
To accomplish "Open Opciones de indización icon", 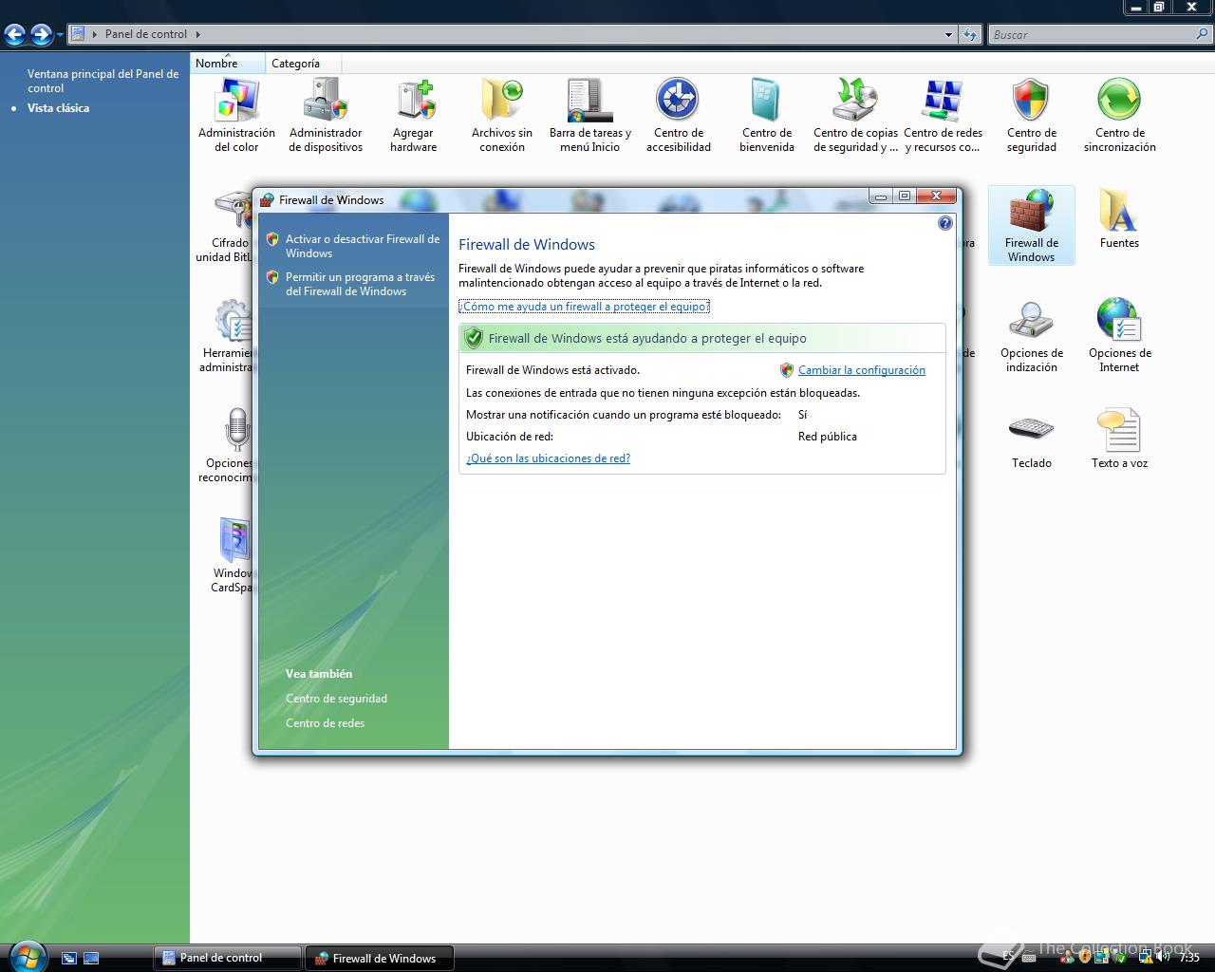I will pyautogui.click(x=1032, y=335).
